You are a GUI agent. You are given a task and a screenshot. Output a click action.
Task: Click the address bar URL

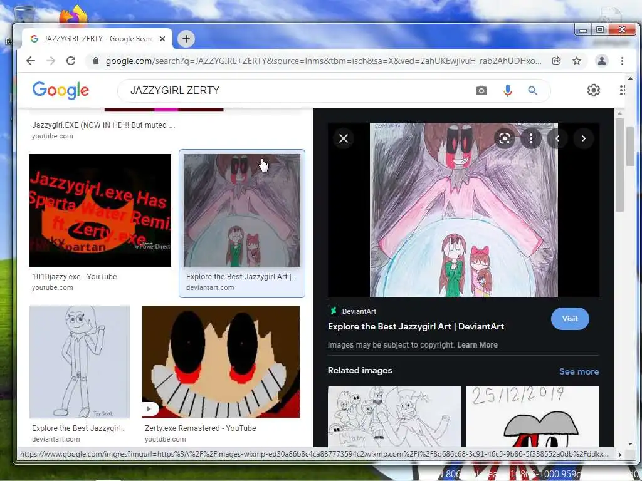point(323,61)
